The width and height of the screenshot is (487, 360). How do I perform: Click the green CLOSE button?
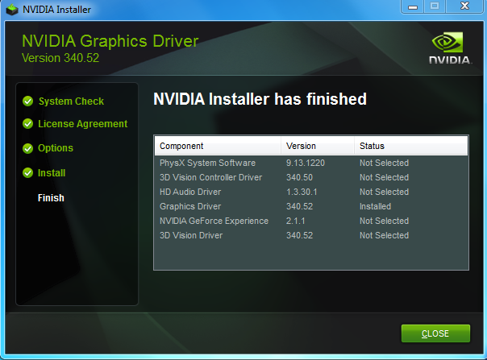435,333
